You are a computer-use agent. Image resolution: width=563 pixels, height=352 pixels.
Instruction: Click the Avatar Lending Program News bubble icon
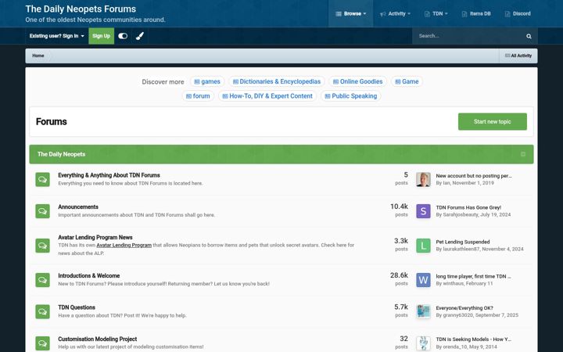(x=42, y=246)
